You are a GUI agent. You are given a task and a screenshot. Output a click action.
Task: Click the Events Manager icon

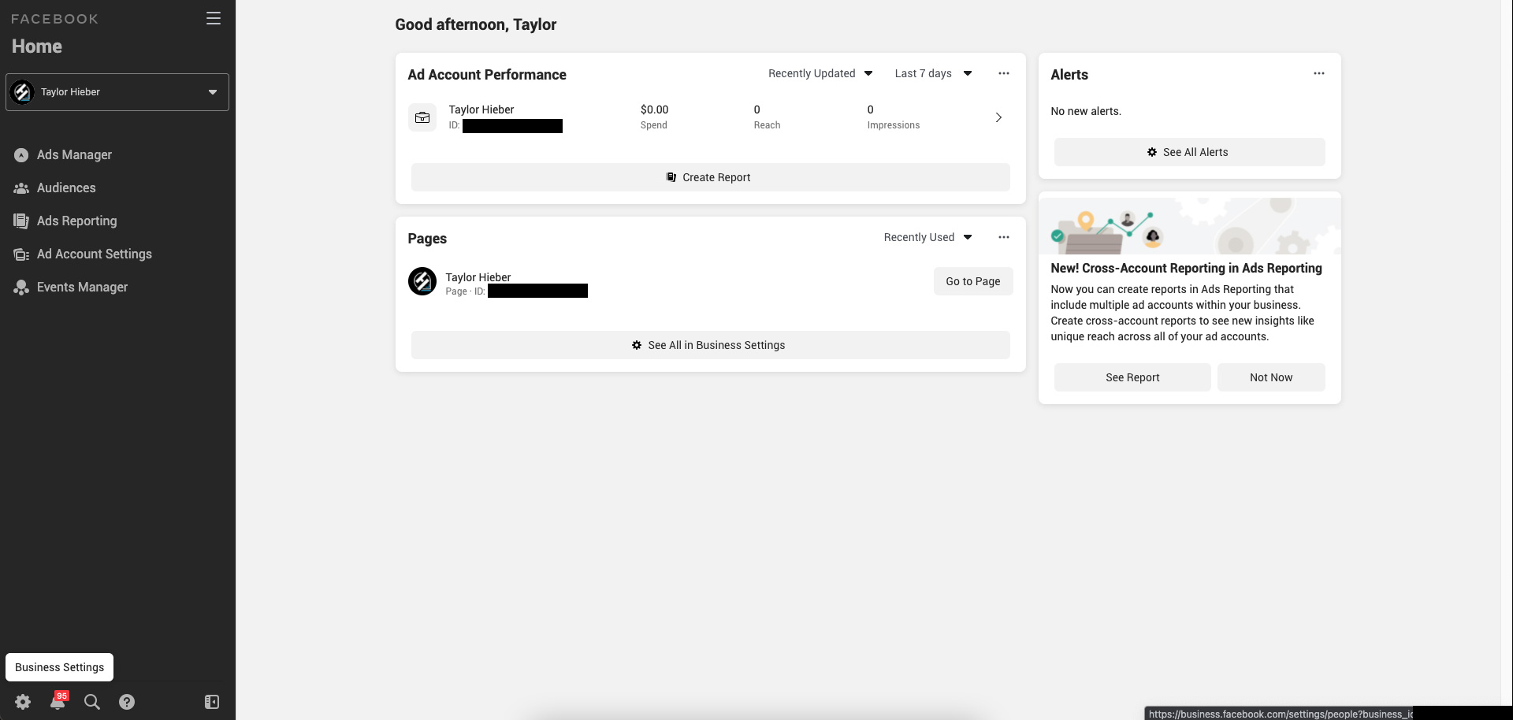(x=21, y=288)
